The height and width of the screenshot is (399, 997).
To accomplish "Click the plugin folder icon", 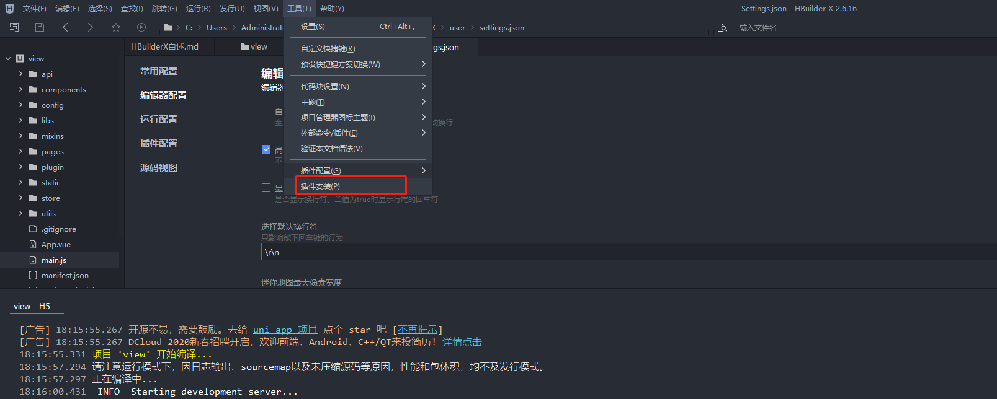I will pos(34,167).
